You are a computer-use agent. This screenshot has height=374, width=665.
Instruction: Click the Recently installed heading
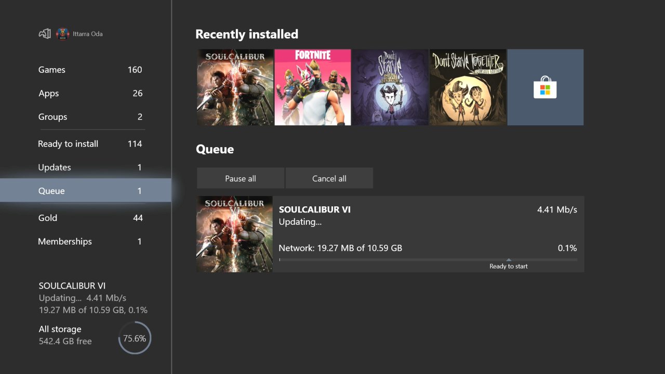247,34
